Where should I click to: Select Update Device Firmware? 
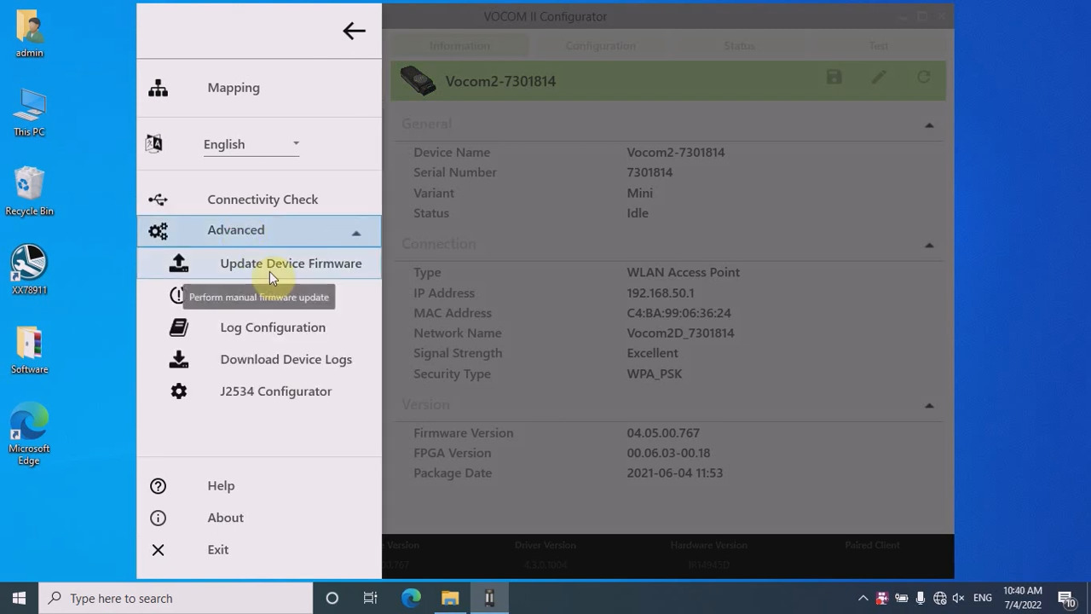(x=291, y=264)
